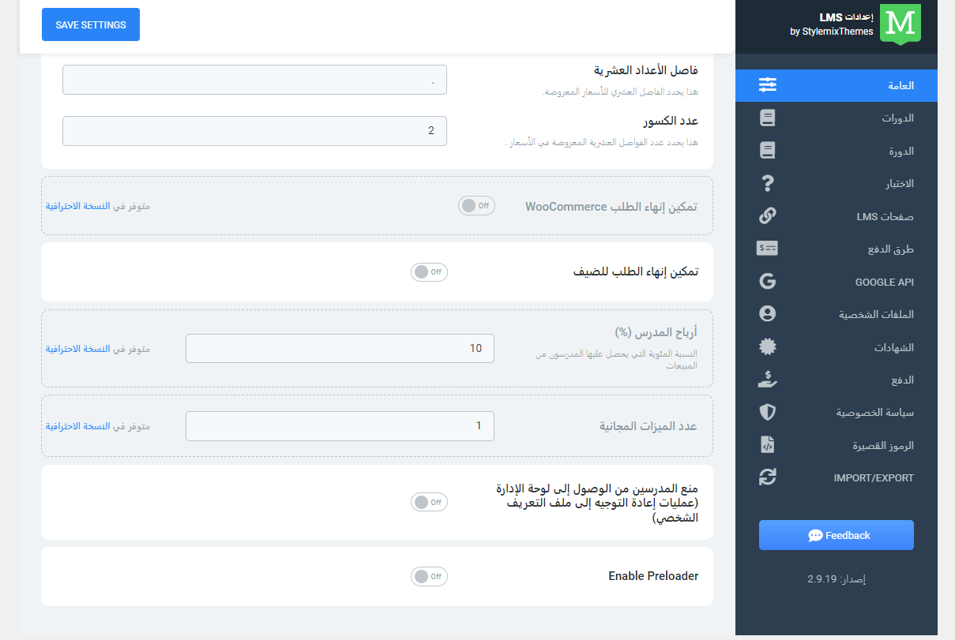This screenshot has height=640, width=955.
Task: Click the chain link icon for صفحات LMS
Action: 767,216
